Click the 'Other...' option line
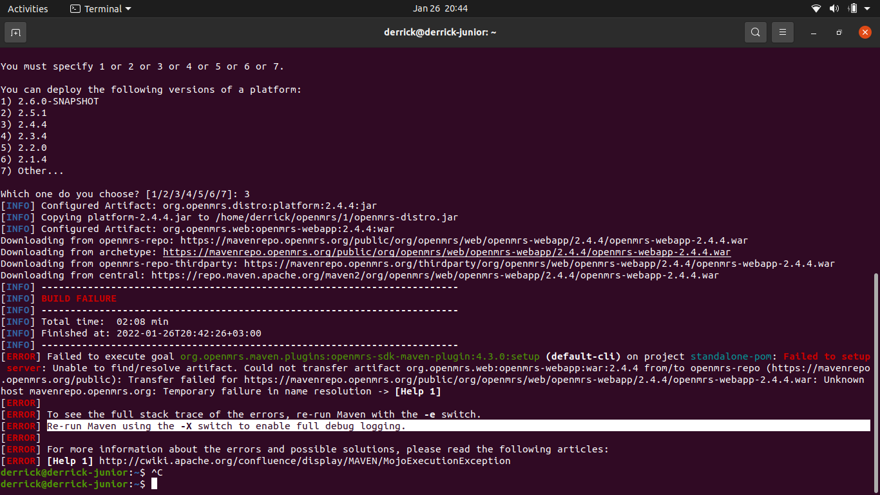The height and width of the screenshot is (495, 880). [x=32, y=171]
